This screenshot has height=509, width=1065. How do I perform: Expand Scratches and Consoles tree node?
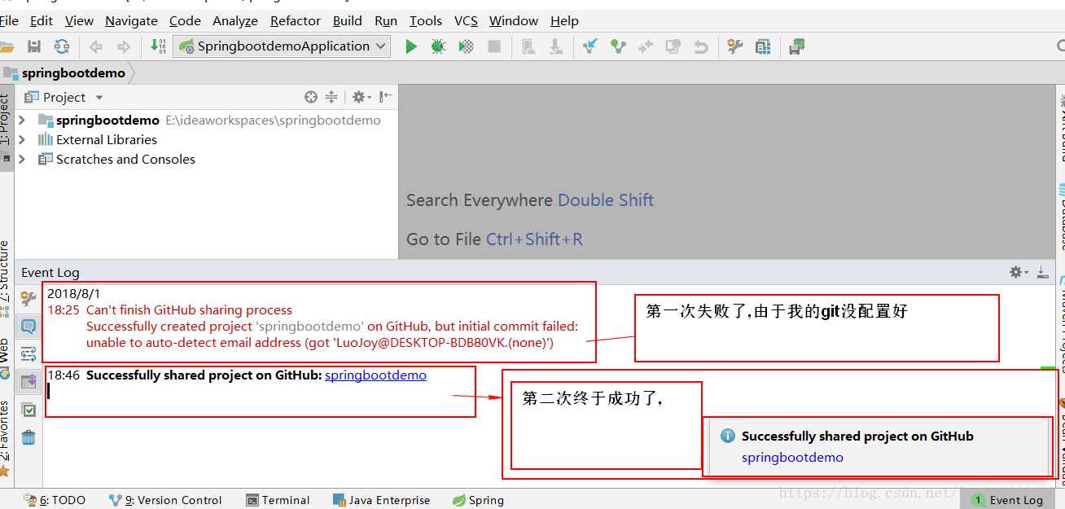pos(22,159)
